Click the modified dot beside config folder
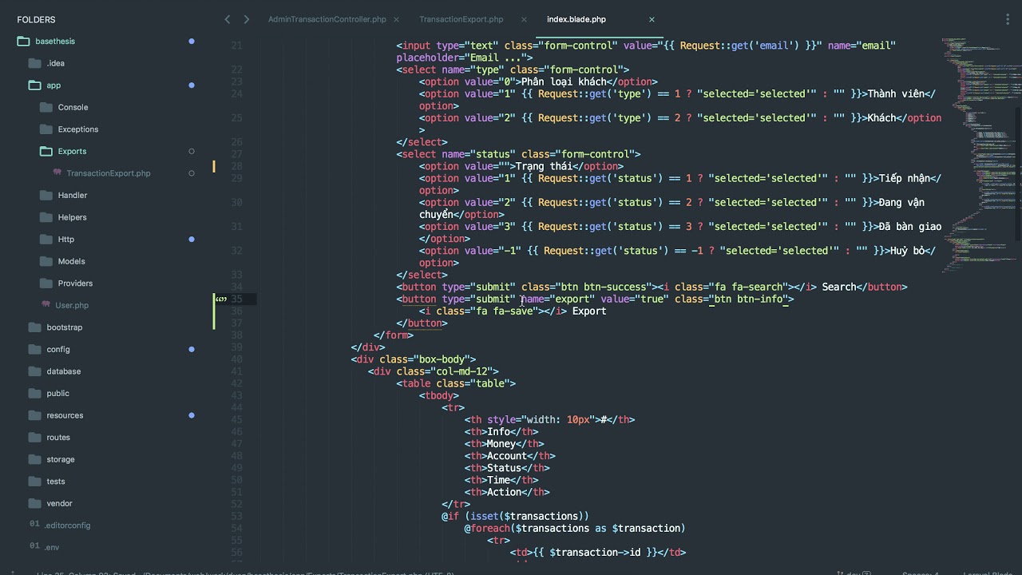1022x575 pixels. 192,349
